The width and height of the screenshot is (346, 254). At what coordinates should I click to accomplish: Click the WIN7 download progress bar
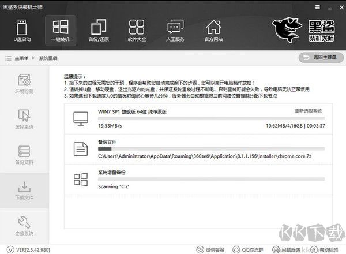210,118
